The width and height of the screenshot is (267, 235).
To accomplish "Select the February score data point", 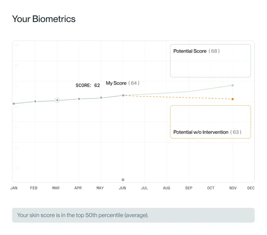I will point(35,101).
